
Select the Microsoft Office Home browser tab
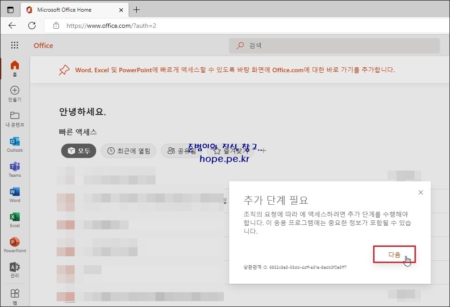(x=74, y=10)
